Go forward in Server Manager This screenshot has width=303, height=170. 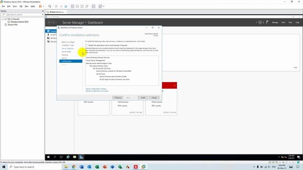(x=54, y=23)
